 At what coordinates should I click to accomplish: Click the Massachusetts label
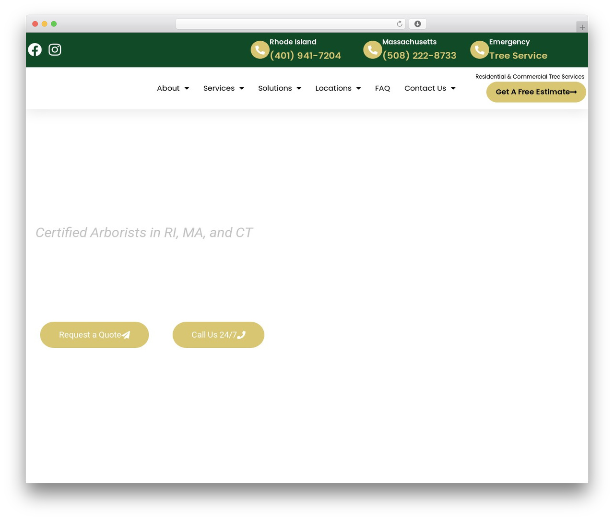click(409, 42)
